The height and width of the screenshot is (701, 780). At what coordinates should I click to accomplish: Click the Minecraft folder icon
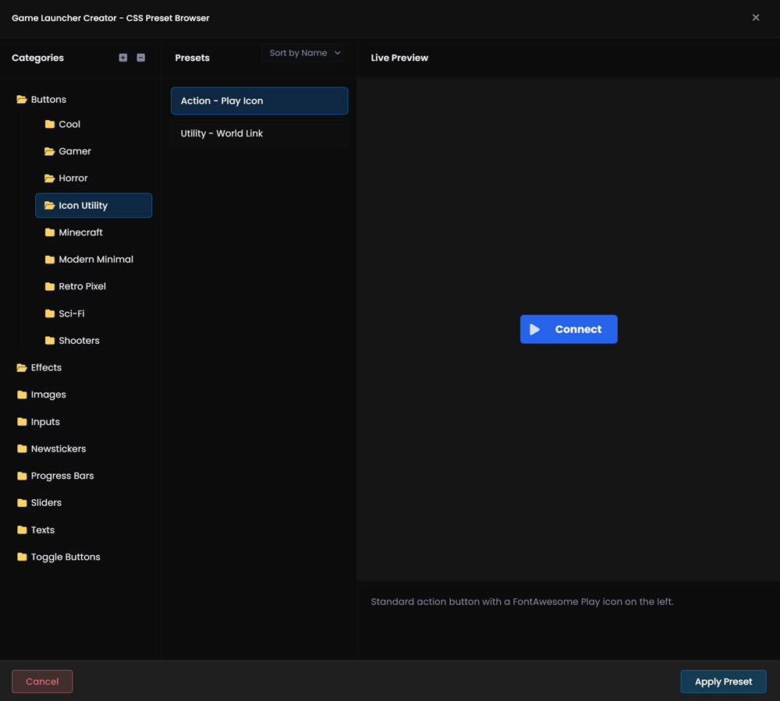click(49, 232)
